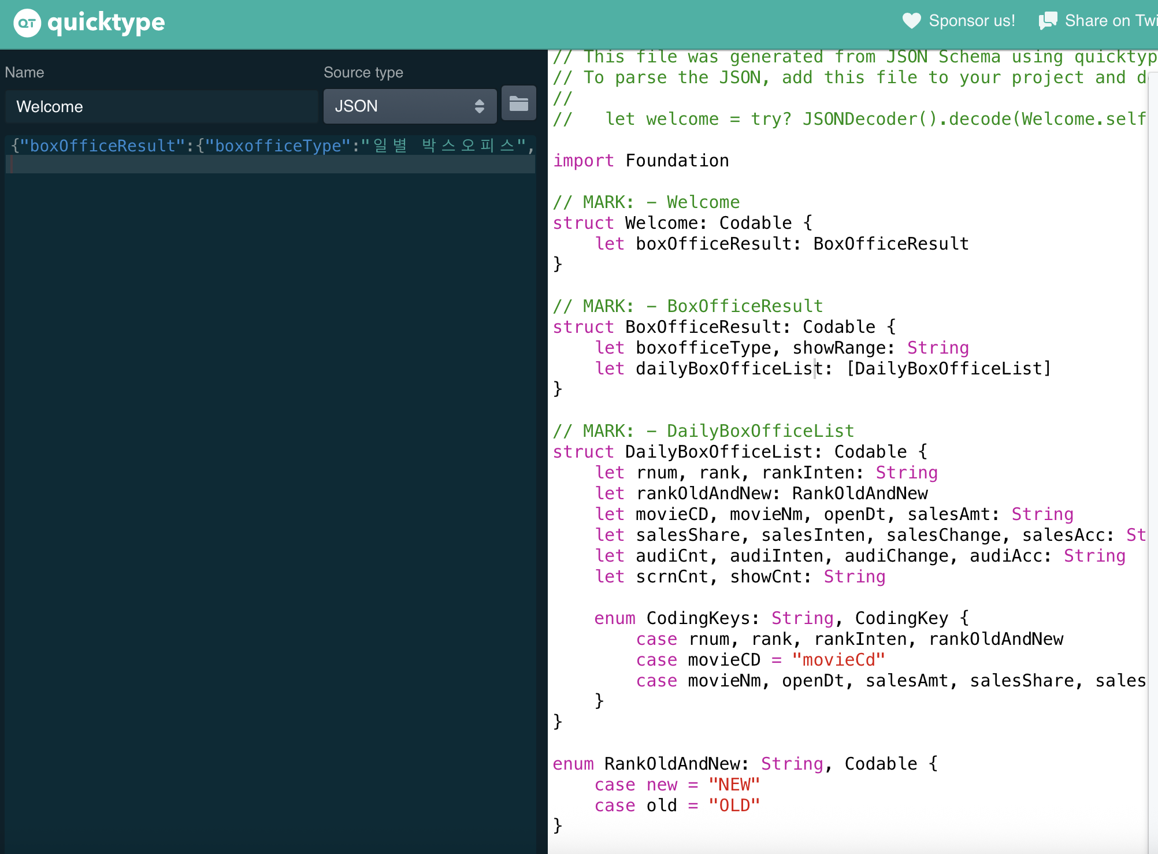
Task: Click the enum RankOldAndNew declaration
Action: 744,764
